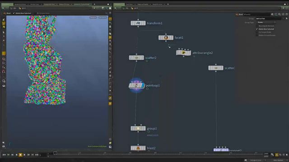The height and width of the screenshot is (162, 289).
Task: Click the parameter pane search icon
Action: point(280,14)
